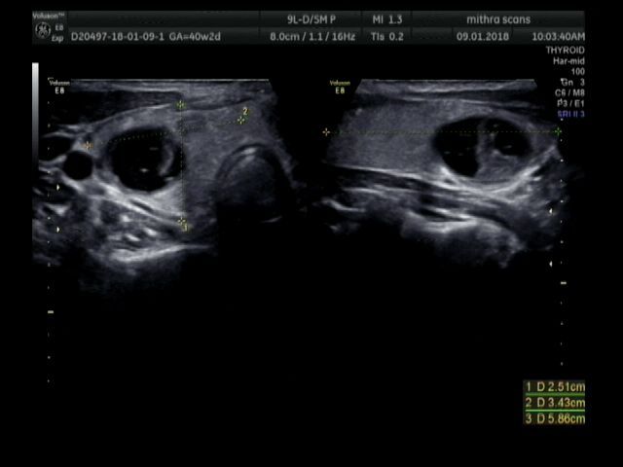Click the THYROID preset label
623x467 pixels.
tap(565, 50)
